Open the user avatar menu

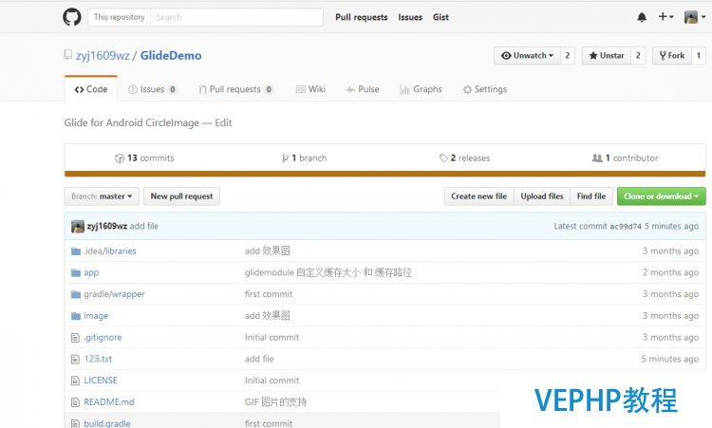click(x=695, y=17)
